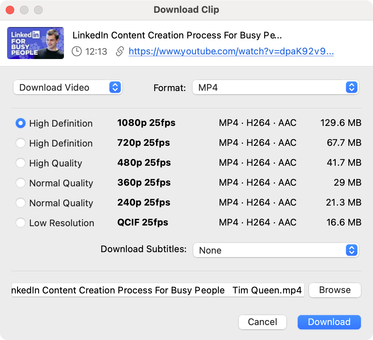
Task: Choose the 360p Normal Quality option
Action: 21,183
